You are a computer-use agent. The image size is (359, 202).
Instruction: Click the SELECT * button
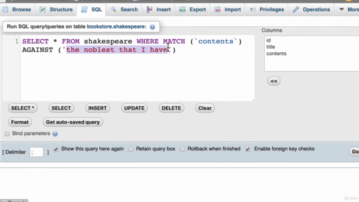click(x=22, y=108)
